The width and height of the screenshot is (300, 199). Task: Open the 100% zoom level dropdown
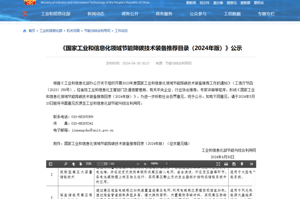tap(159, 164)
